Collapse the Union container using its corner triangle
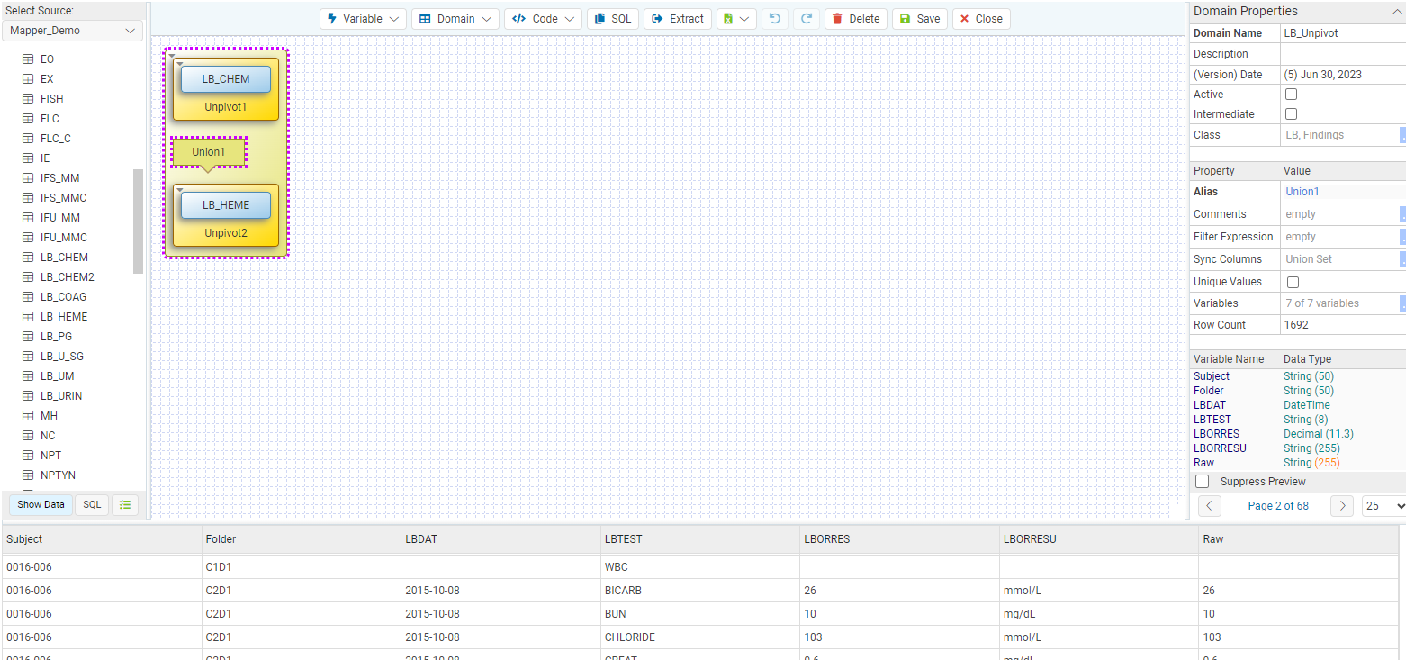 tap(171, 56)
